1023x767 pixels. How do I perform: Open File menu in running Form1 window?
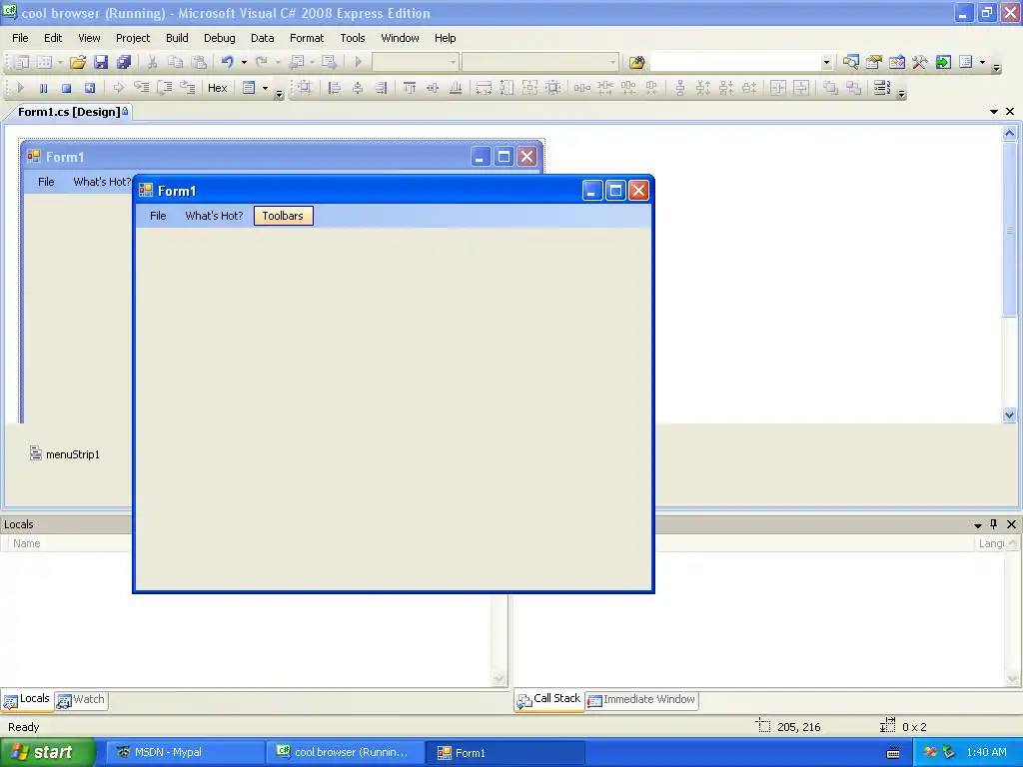click(x=158, y=216)
